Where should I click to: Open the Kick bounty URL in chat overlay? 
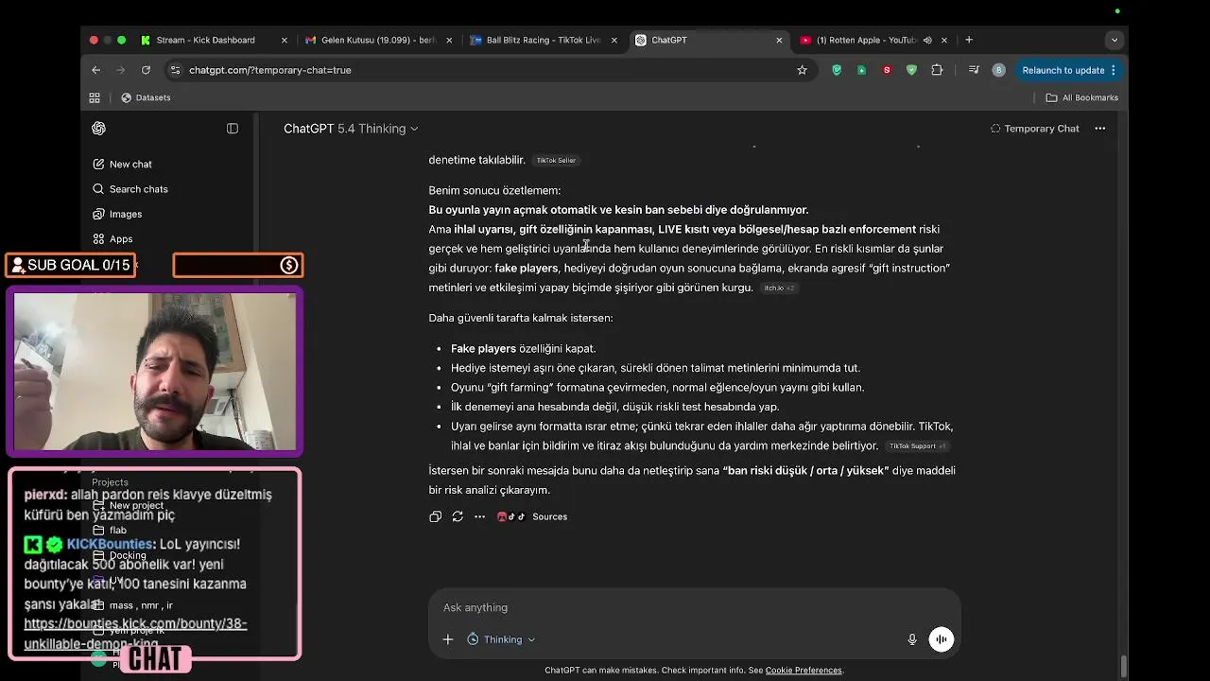tap(135, 634)
